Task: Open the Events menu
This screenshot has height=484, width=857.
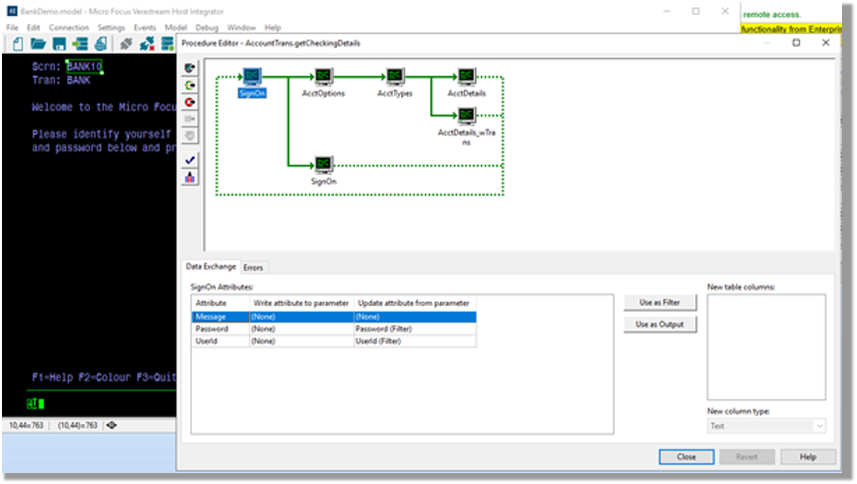Action: (x=145, y=27)
